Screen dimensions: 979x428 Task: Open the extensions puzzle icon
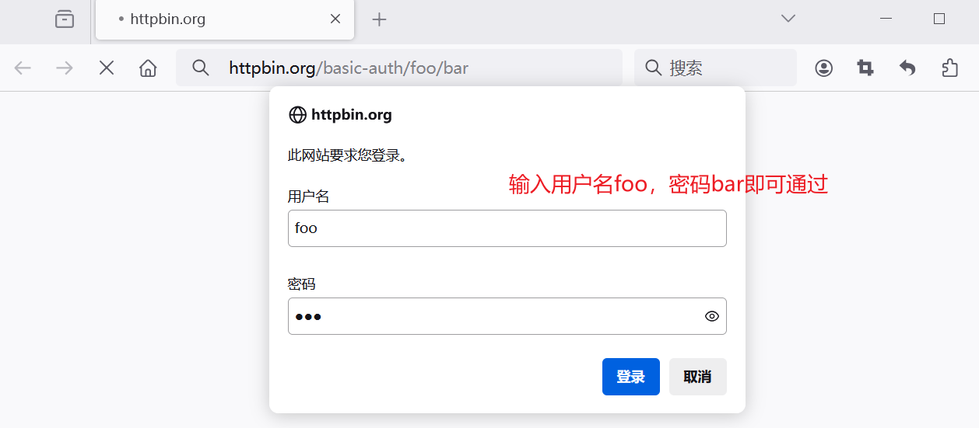pos(949,68)
